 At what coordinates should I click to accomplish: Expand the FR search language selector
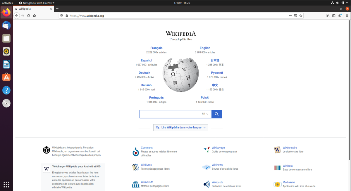point(205,114)
